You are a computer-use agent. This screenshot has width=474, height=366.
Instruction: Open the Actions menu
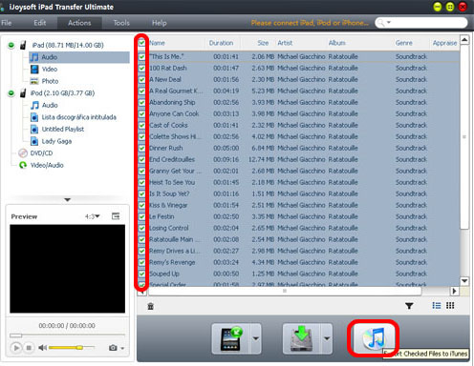[x=79, y=23]
